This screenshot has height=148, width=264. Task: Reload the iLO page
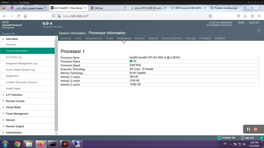click(x=19, y=16)
